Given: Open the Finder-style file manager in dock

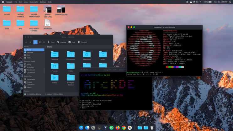Looking at the screenshot, I should [x=87, y=128].
